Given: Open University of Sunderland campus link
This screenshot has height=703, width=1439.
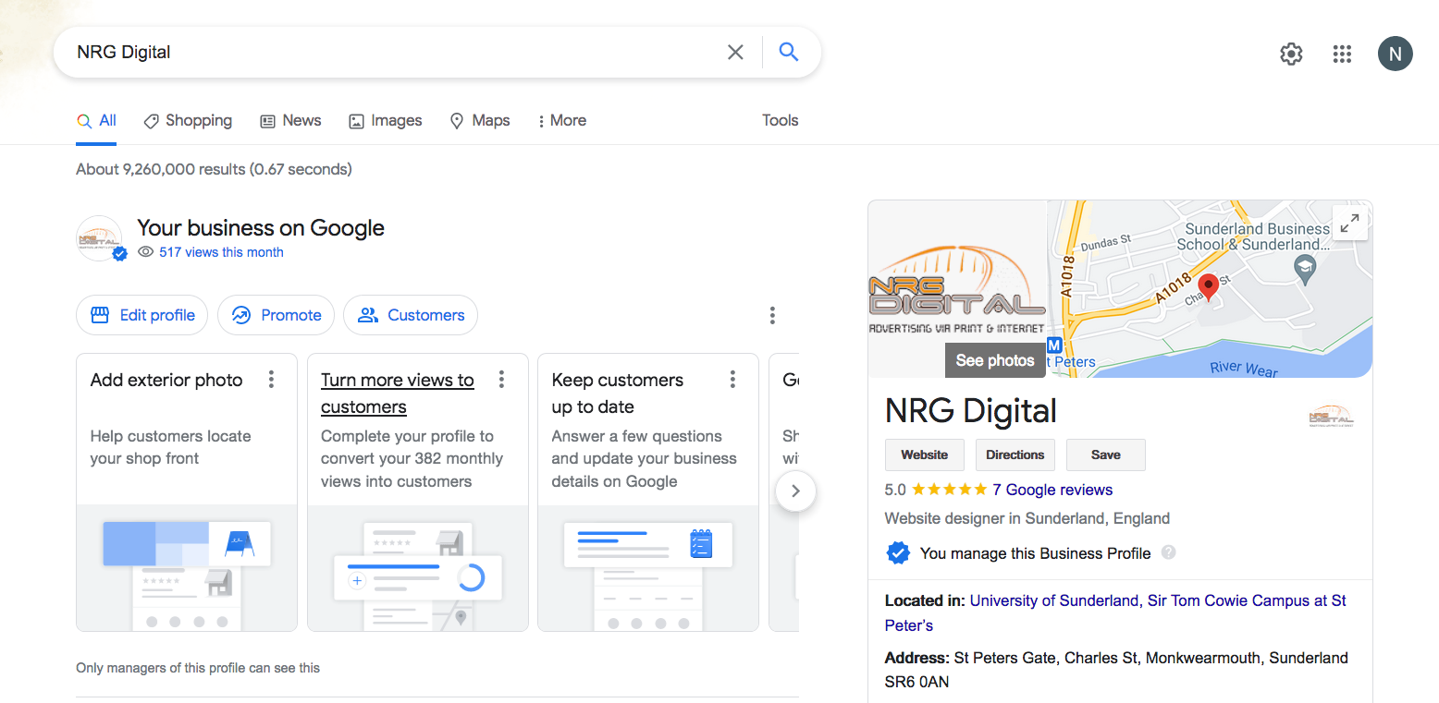Looking at the screenshot, I should 1115,612.
